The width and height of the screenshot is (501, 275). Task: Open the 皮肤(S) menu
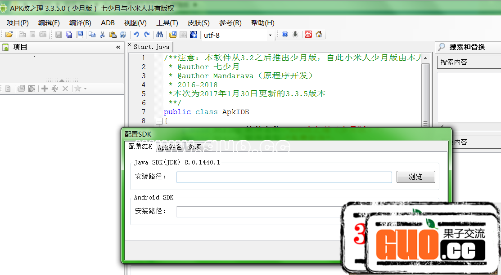(199, 22)
